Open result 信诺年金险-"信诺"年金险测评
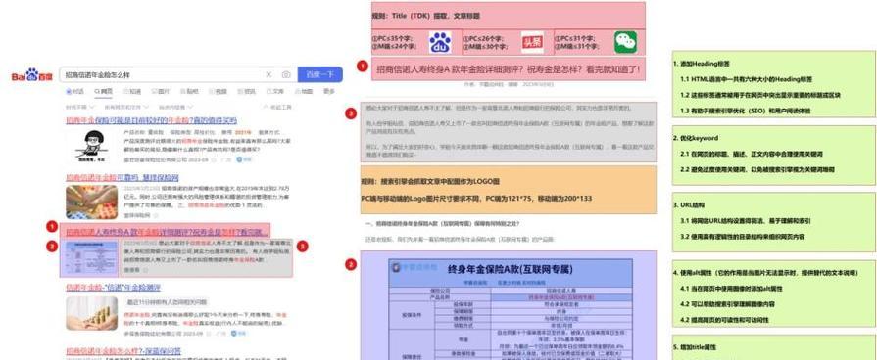Screen dimensions: 877x360 [x=113, y=288]
